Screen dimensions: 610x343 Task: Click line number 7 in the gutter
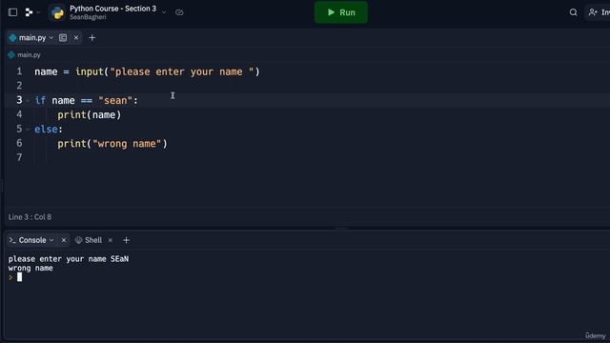click(x=19, y=157)
